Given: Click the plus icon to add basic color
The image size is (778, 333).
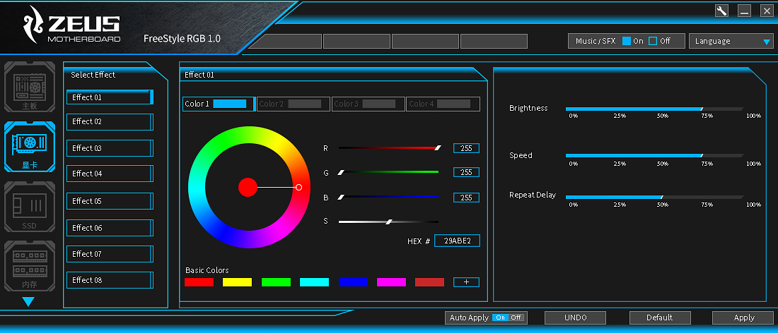Looking at the screenshot, I should (466, 282).
